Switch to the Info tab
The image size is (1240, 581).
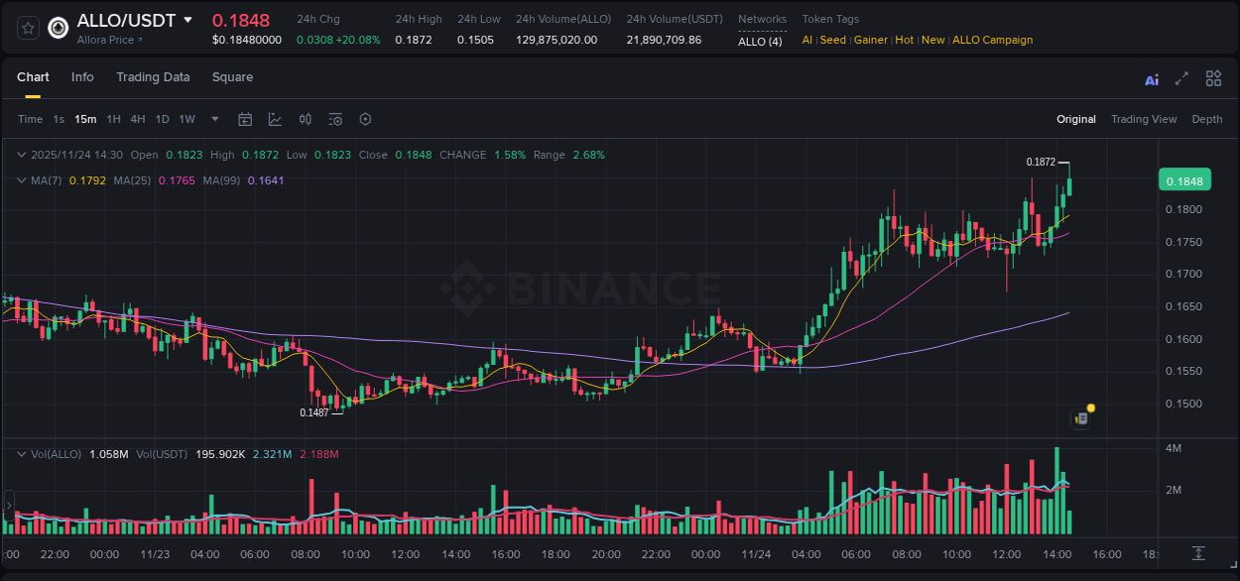tap(82, 77)
